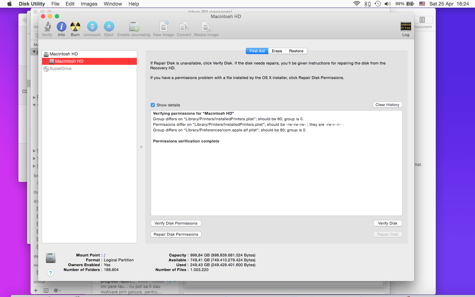
Task: Open the Log viewer icon
Action: point(406,27)
